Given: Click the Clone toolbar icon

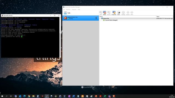Looking at the screenshot, I should pyautogui.click(x=119, y=13).
